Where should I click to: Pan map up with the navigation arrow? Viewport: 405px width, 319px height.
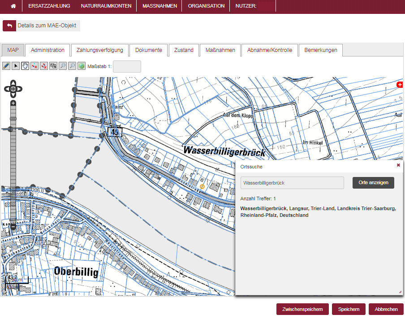tap(13, 83)
